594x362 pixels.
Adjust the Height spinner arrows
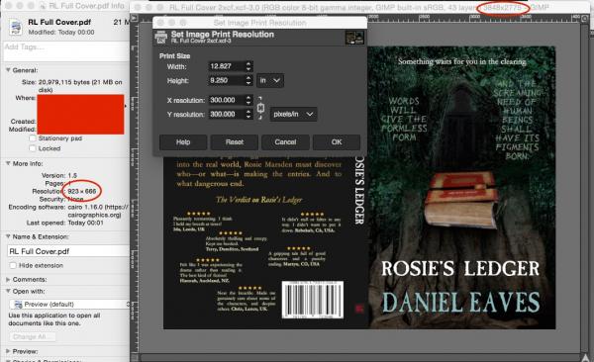(248, 80)
